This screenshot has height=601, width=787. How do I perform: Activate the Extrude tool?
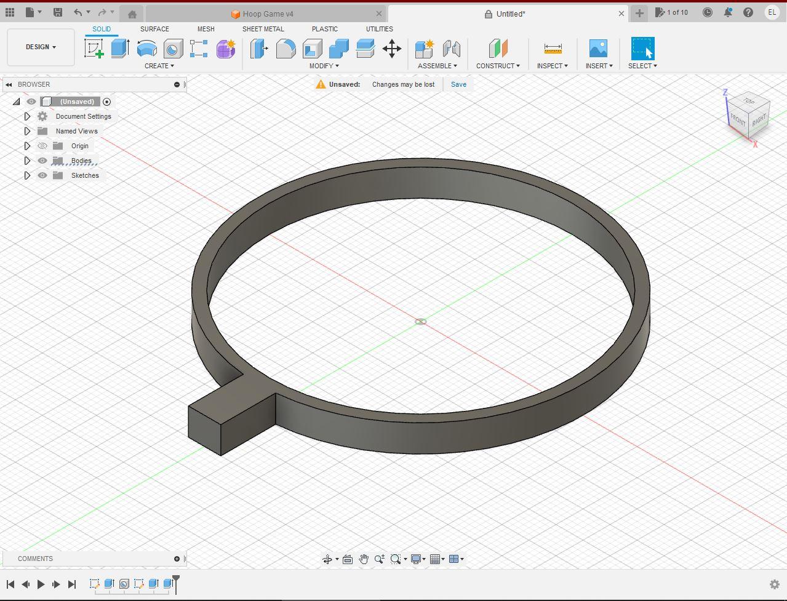pos(119,49)
